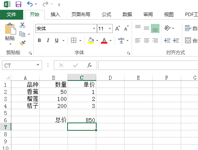Expand the Paste options arrow under 粘贴

point(10,44)
